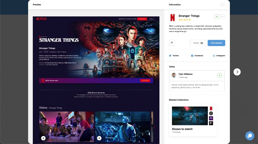Click the red Join Now button in preview header
The image size is (258, 144).
coord(142,19)
